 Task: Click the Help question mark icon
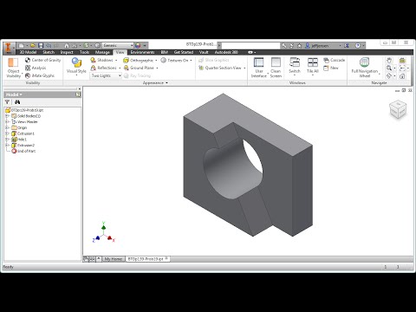click(358, 46)
